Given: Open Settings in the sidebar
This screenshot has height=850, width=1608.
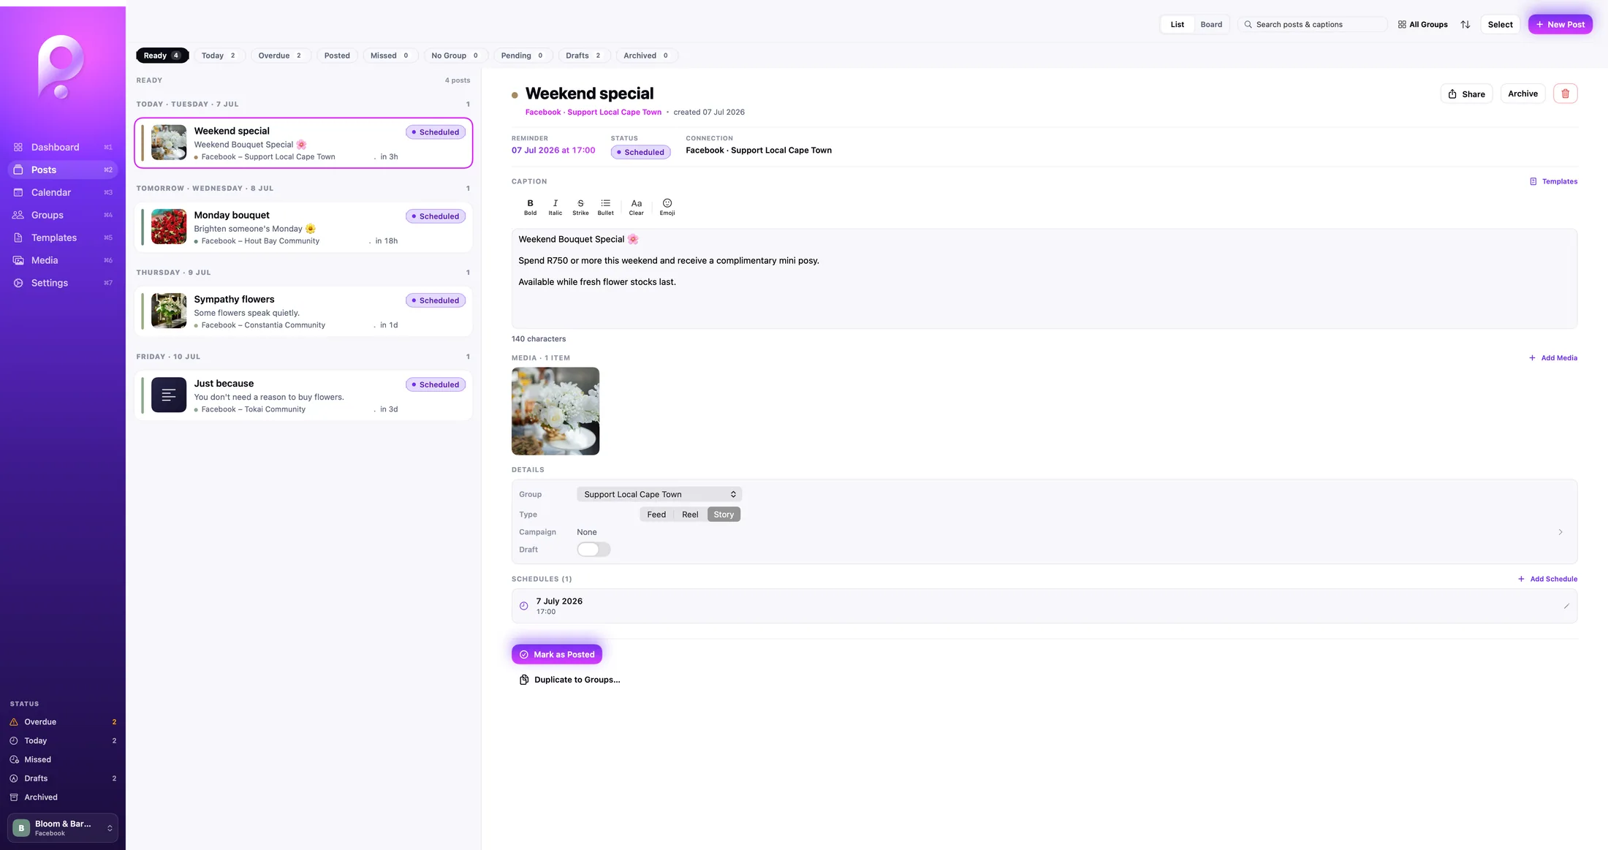Looking at the screenshot, I should 63,283.
